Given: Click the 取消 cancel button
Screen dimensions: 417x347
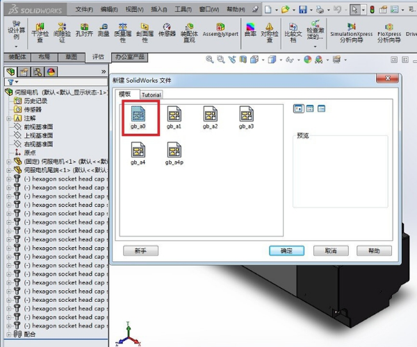Looking at the screenshot, I should pos(331,251).
